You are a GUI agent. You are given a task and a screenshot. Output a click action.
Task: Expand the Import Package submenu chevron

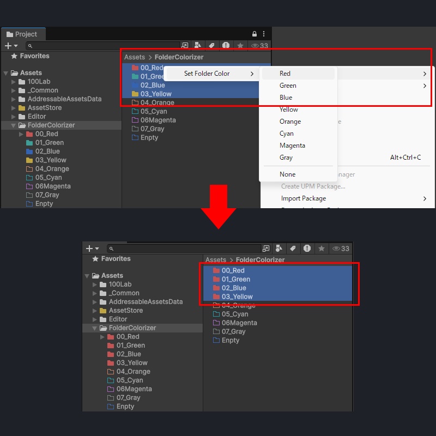point(424,198)
